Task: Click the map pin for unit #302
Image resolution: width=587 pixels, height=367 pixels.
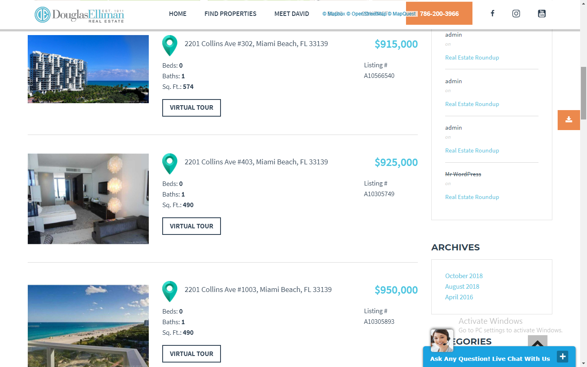Action: tap(170, 46)
